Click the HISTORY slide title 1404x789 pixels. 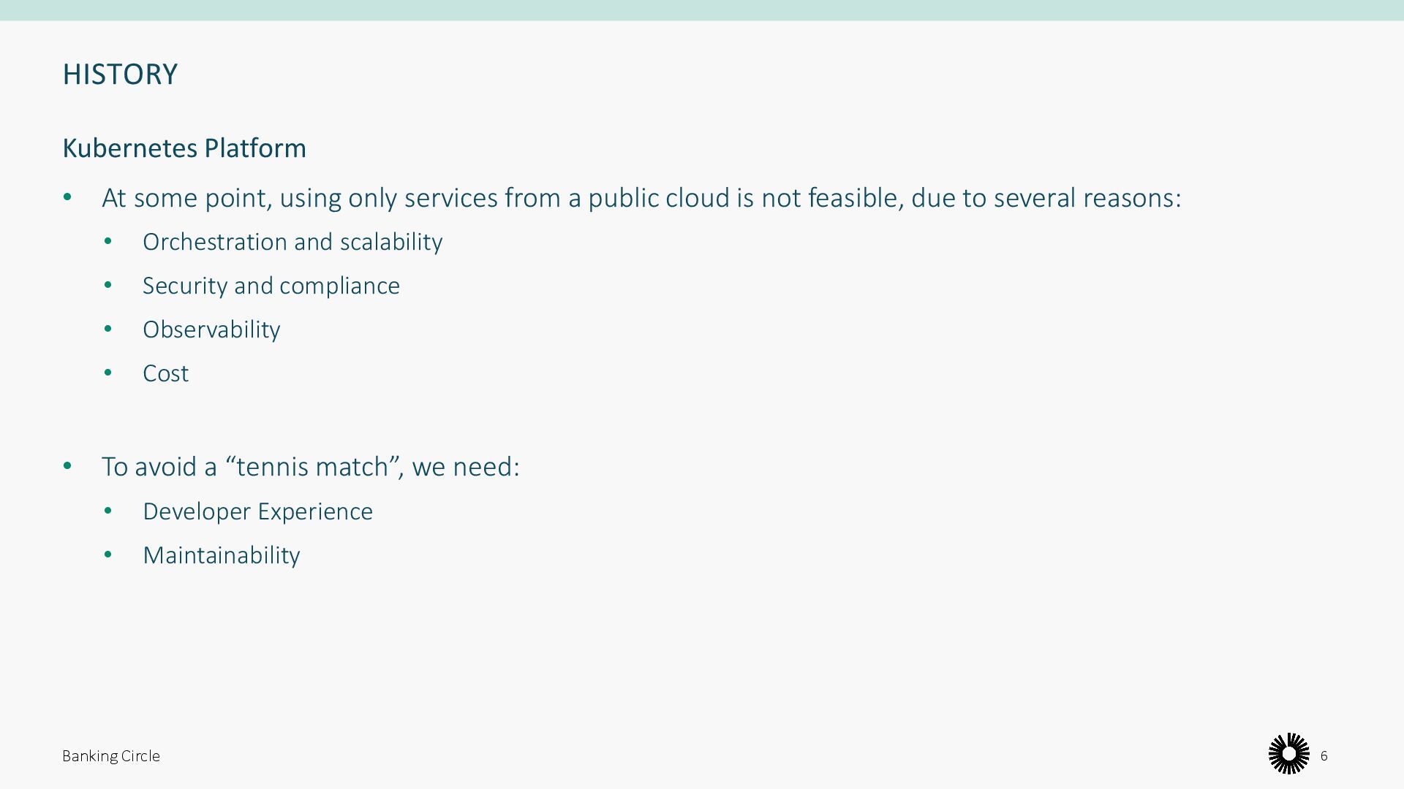120,75
